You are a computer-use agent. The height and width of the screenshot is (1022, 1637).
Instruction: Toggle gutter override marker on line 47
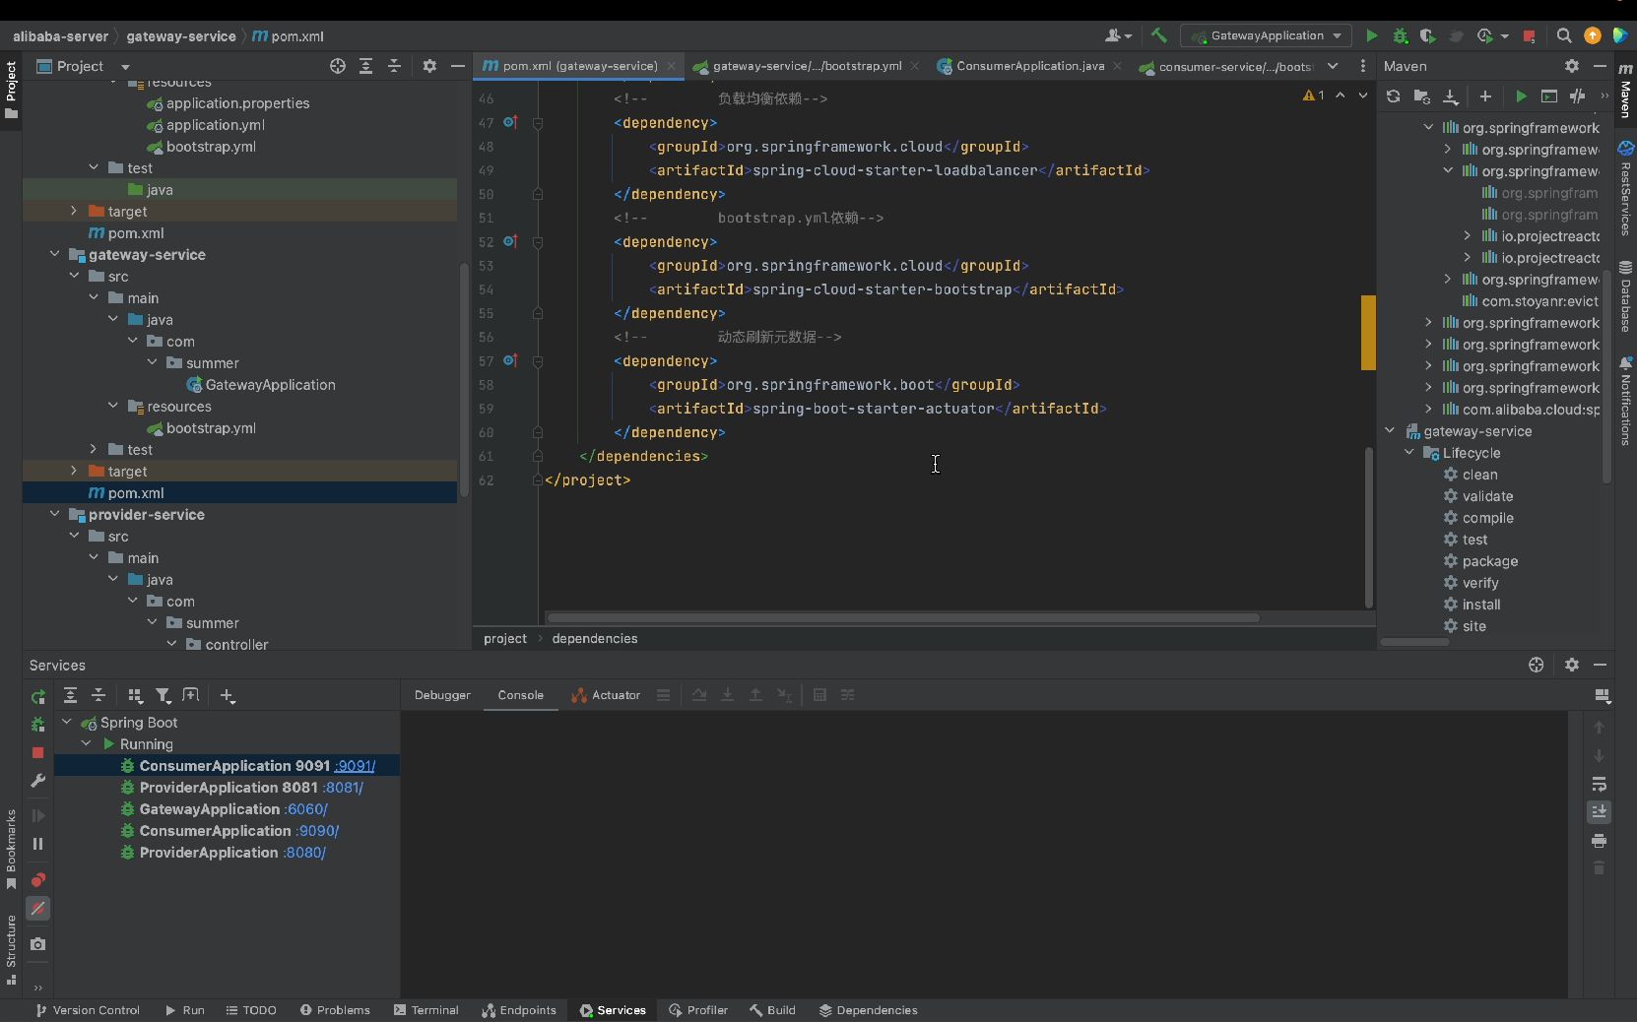pos(510,122)
